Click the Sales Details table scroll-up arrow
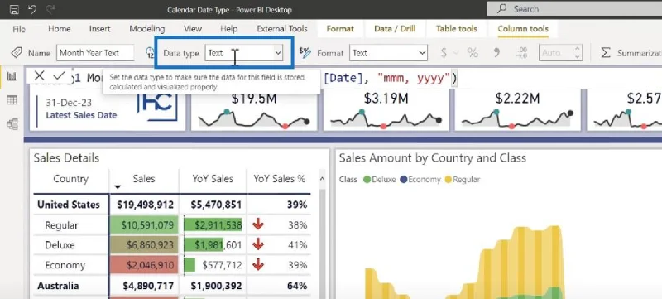Screen dimensions: 662x299 (x=323, y=179)
